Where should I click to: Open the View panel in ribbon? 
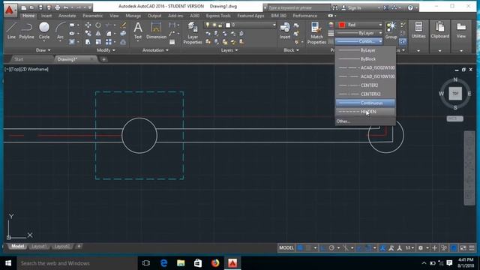[461, 31]
